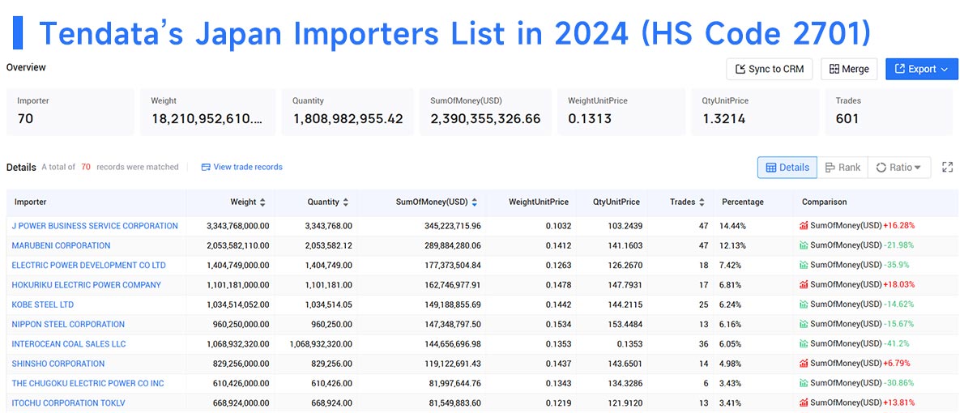The width and height of the screenshot is (964, 413).
Task: Open INTEROCEAN COAL SALES LLC link
Action: coord(69,343)
